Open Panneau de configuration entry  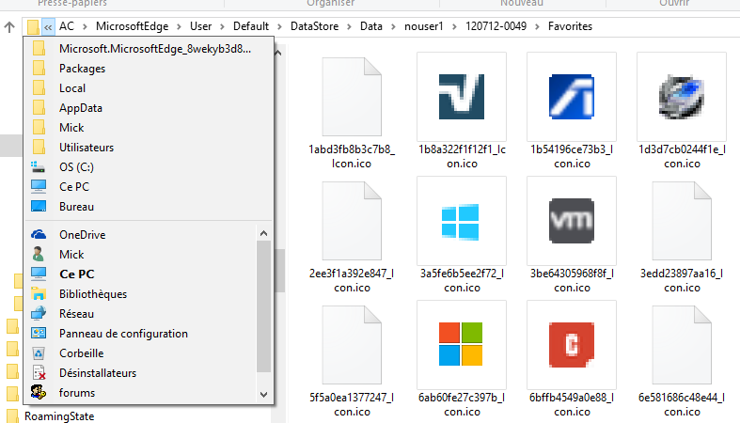pyautogui.click(x=141, y=334)
